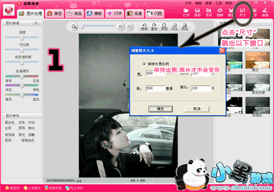
Task: Switch to the 图片处理 tab
Action: click(31, 14)
